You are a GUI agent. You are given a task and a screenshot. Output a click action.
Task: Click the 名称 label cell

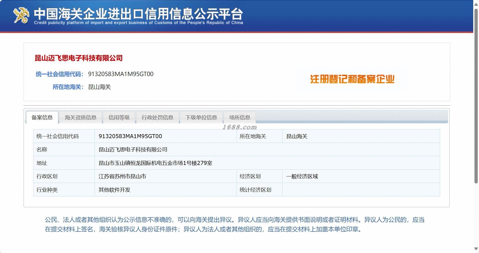click(64, 150)
